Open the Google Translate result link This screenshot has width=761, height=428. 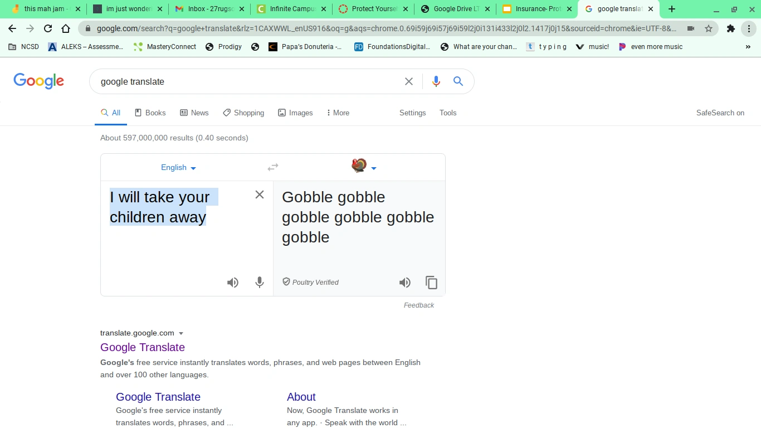tap(143, 347)
